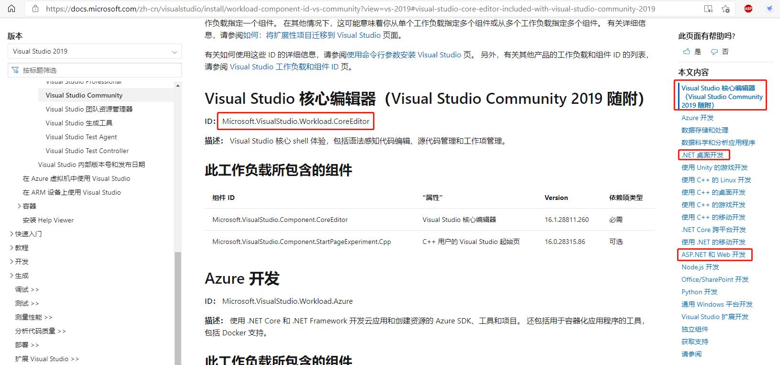Open the 调试 >> sidebar entry
This screenshot has height=365, width=780.
pyautogui.click(x=27, y=289)
